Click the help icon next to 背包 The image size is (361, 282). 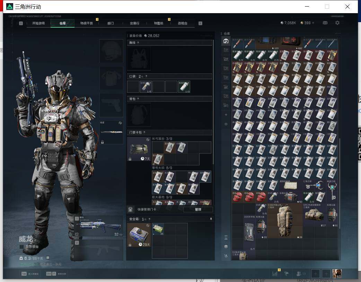coord(138,99)
